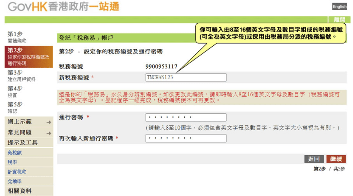Select 第3步 建立用戶資料 step

[x=21, y=76]
